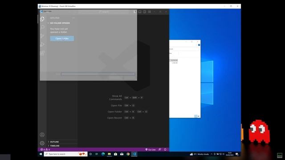Open the Explorer view in VS Code activity bar

(42, 19)
